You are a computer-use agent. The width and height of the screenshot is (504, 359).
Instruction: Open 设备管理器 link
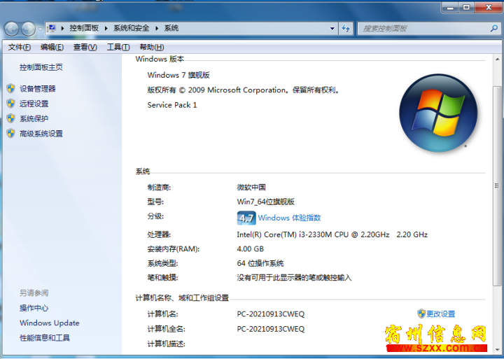click(38, 89)
